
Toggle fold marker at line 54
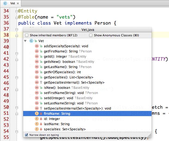click(x=17, y=132)
